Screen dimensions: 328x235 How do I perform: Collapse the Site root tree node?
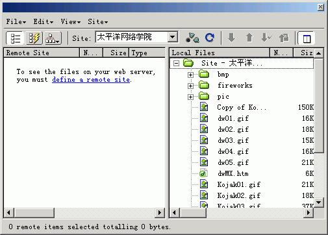click(x=177, y=64)
